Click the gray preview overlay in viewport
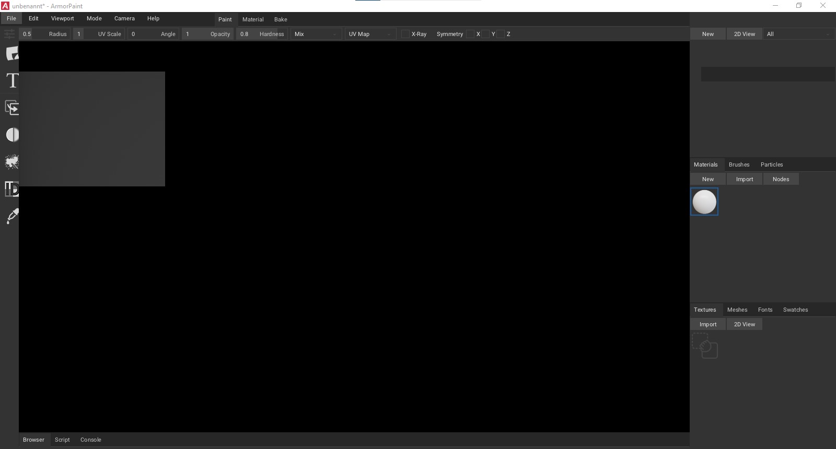This screenshot has height=449, width=836. (x=92, y=129)
